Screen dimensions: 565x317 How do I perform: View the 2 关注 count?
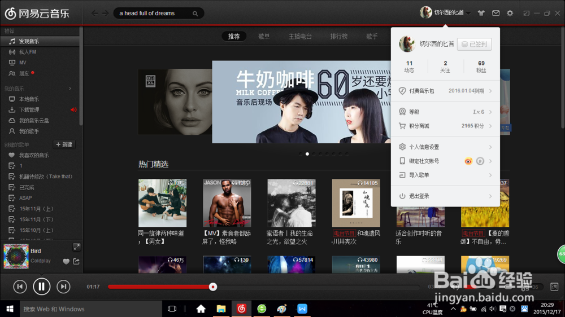tap(445, 67)
